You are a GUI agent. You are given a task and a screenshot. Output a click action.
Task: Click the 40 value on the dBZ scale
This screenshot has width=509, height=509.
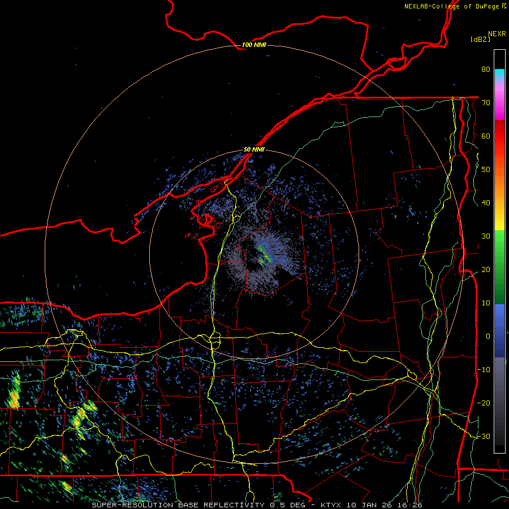(x=486, y=202)
